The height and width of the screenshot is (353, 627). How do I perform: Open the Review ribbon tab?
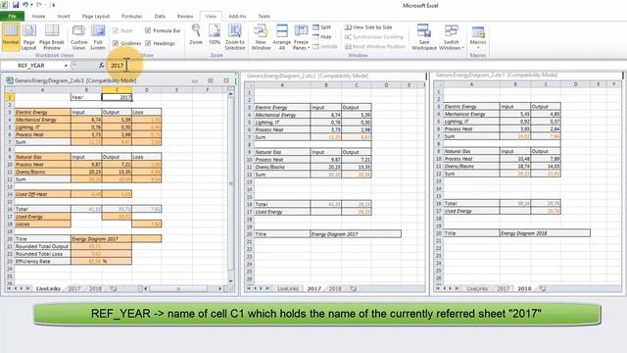coord(185,16)
